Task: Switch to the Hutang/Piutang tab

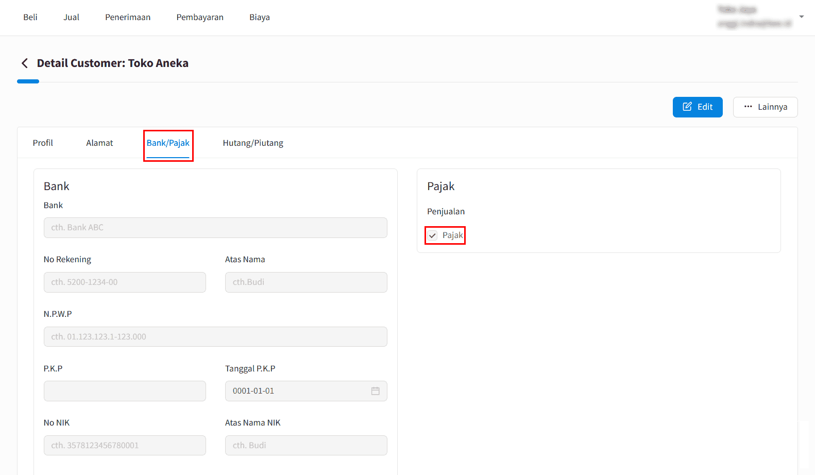Action: (253, 143)
